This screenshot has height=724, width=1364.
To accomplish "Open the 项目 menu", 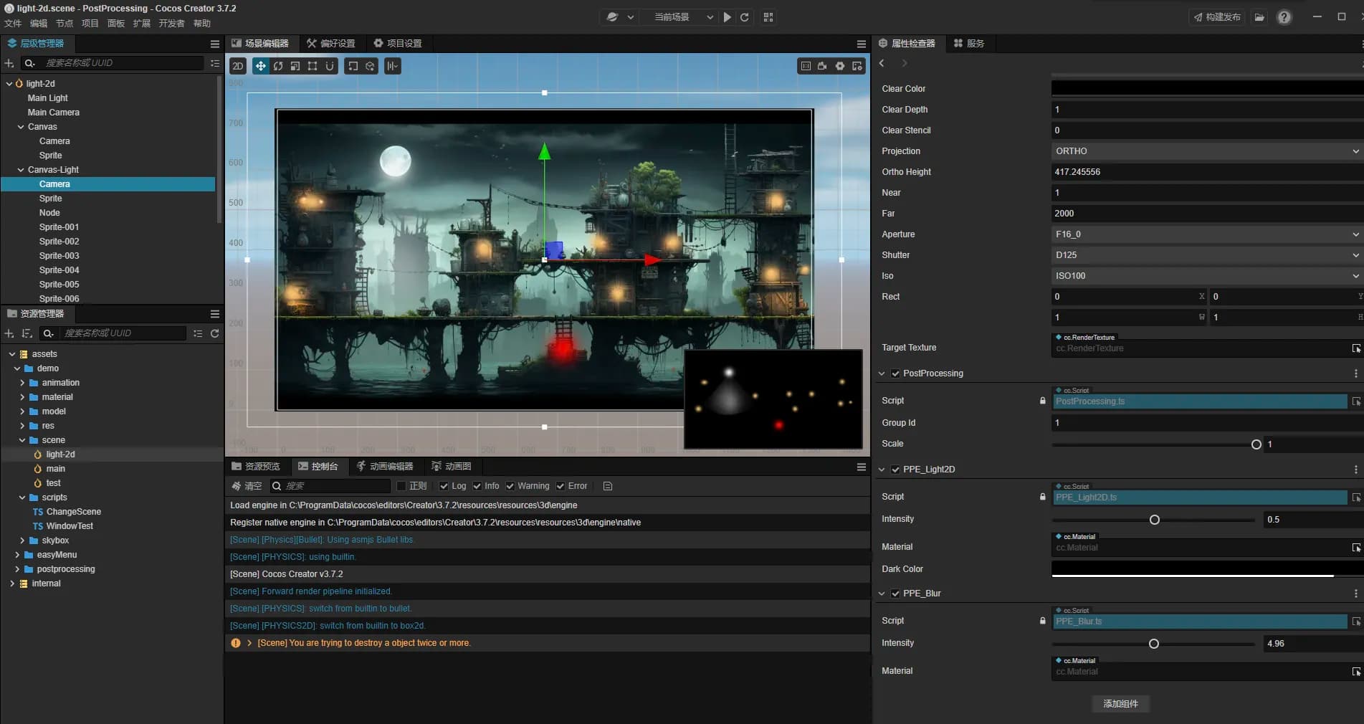I will tap(90, 24).
